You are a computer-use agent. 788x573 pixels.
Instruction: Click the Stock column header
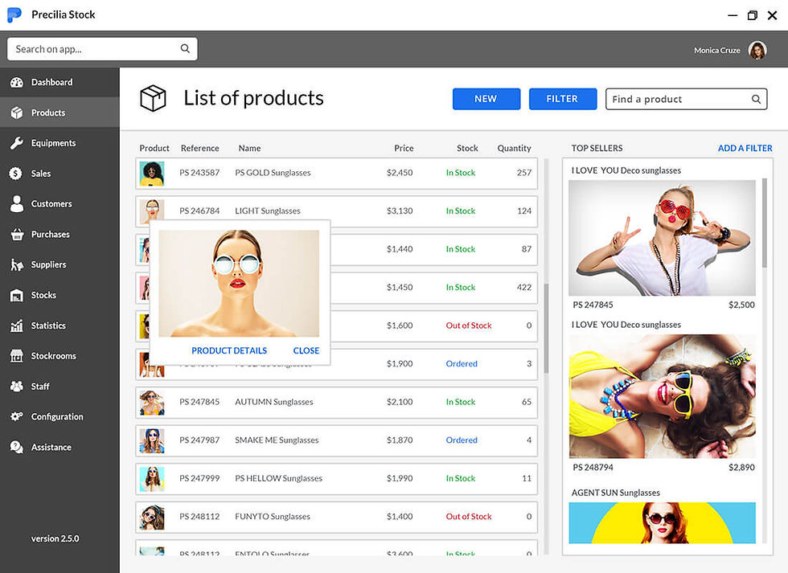(467, 148)
